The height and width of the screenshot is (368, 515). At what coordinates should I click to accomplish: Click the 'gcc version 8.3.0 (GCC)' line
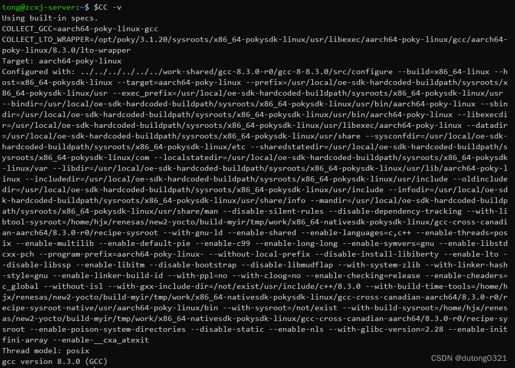[55, 361]
